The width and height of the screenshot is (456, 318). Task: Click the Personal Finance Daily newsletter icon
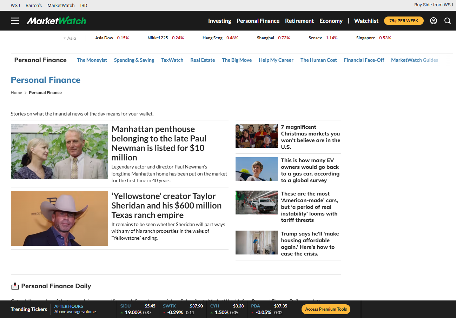point(15,286)
